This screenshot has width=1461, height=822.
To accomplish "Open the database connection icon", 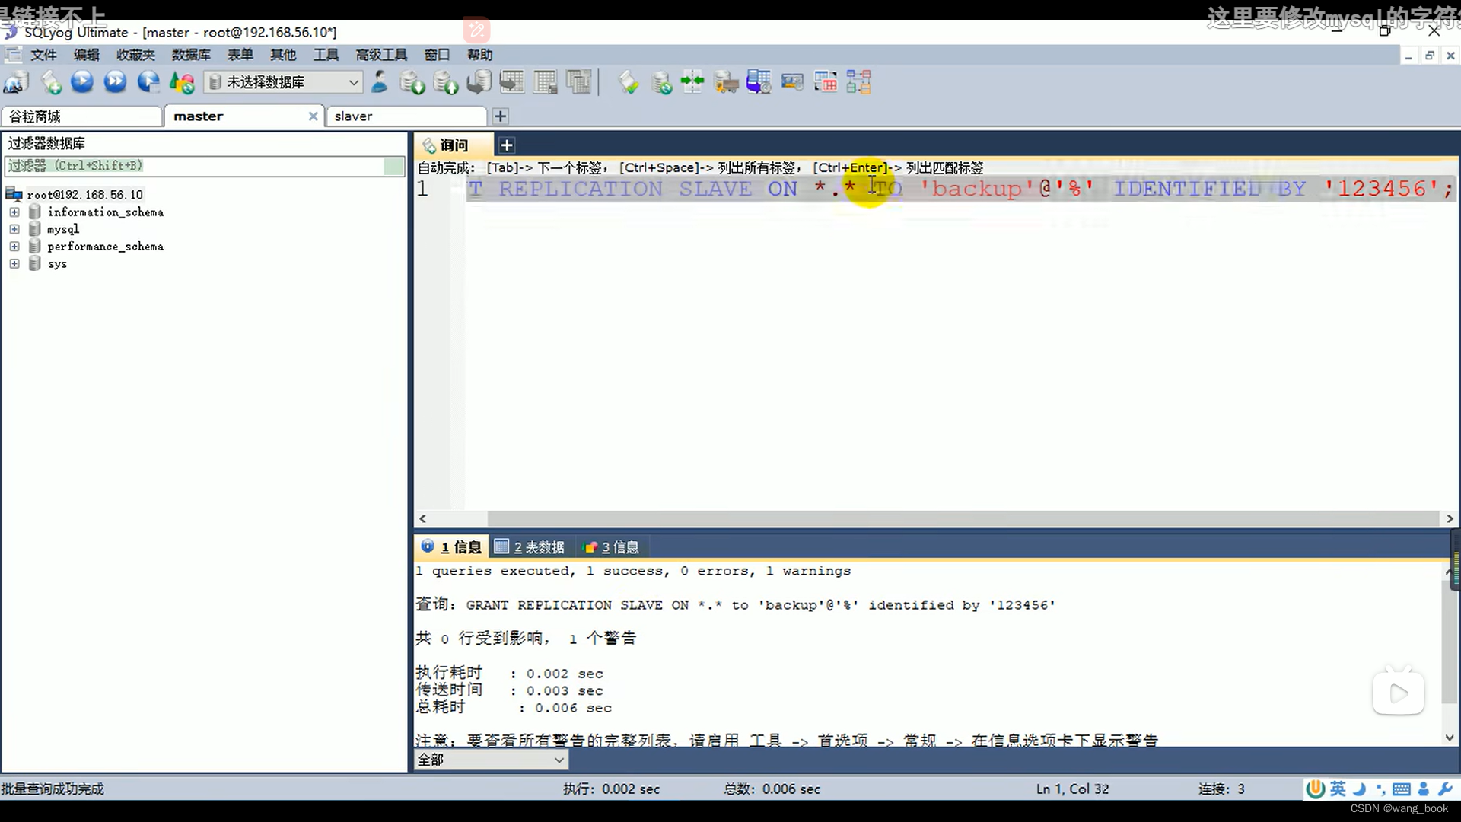I will pyautogui.click(x=14, y=82).
